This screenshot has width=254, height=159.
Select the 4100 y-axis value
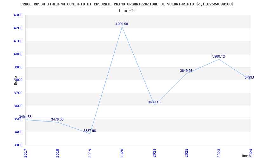point(18,41)
